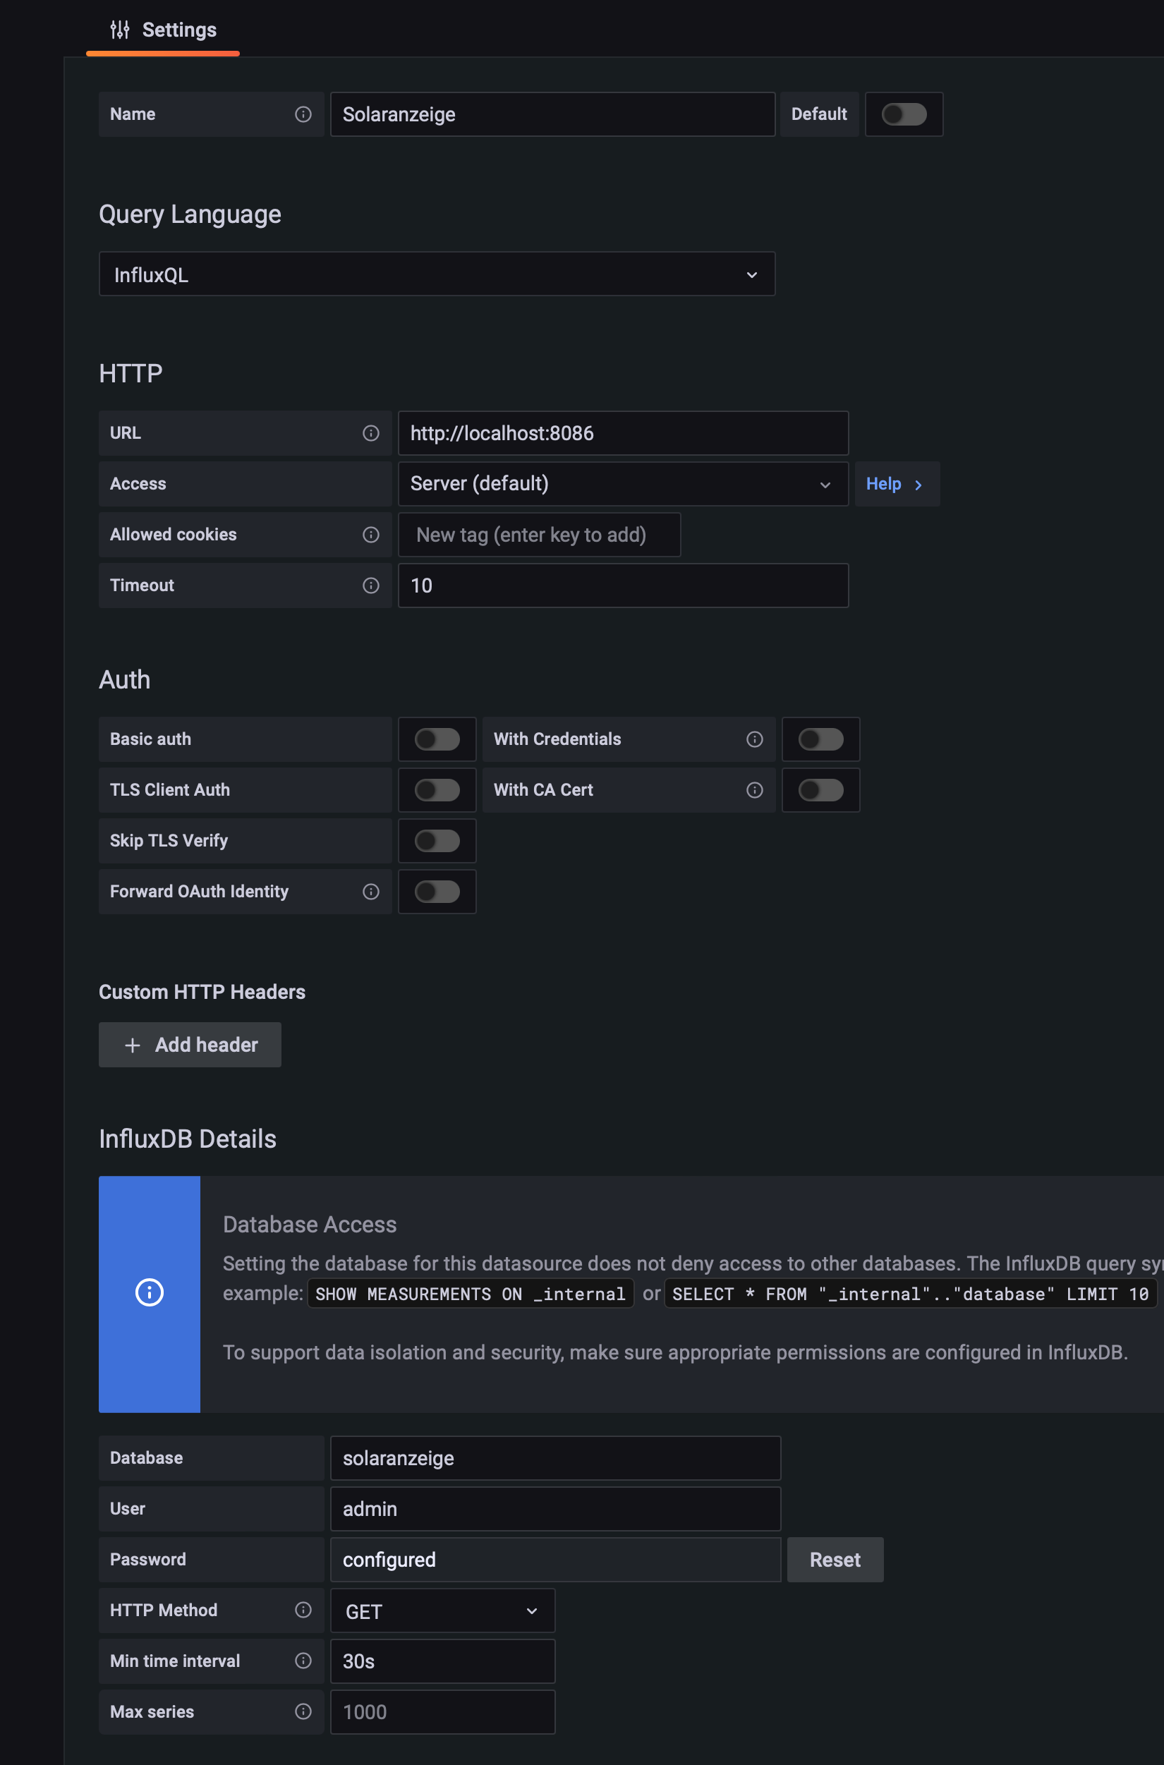Open the GET HTTP Method dropdown
1164x1765 pixels.
click(x=442, y=1611)
